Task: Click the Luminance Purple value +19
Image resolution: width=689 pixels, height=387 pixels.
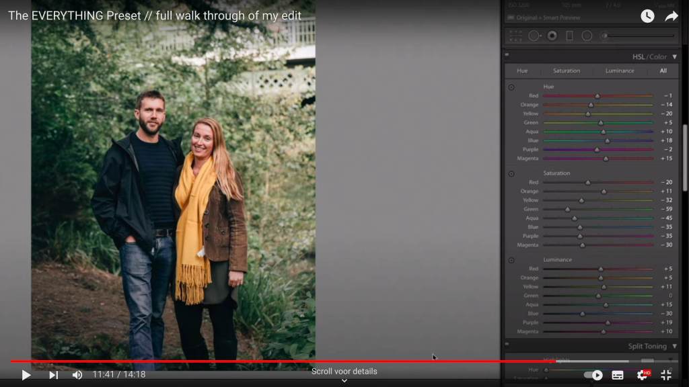Action: point(667,322)
